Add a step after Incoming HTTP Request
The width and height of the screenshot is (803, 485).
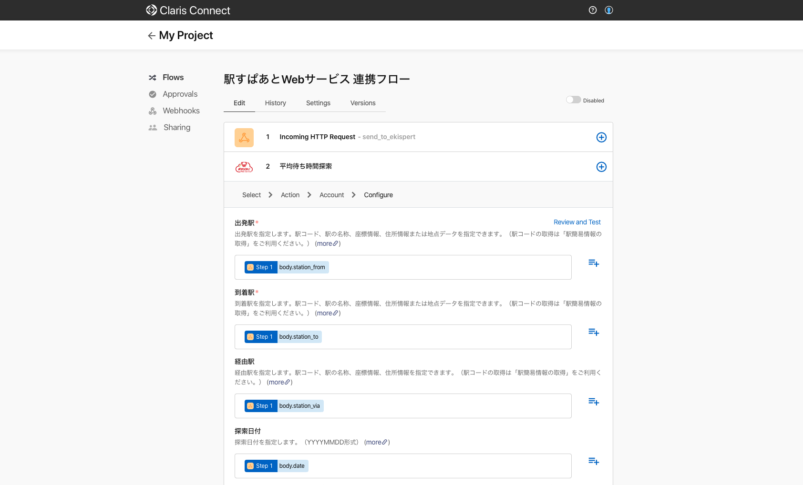pos(601,137)
